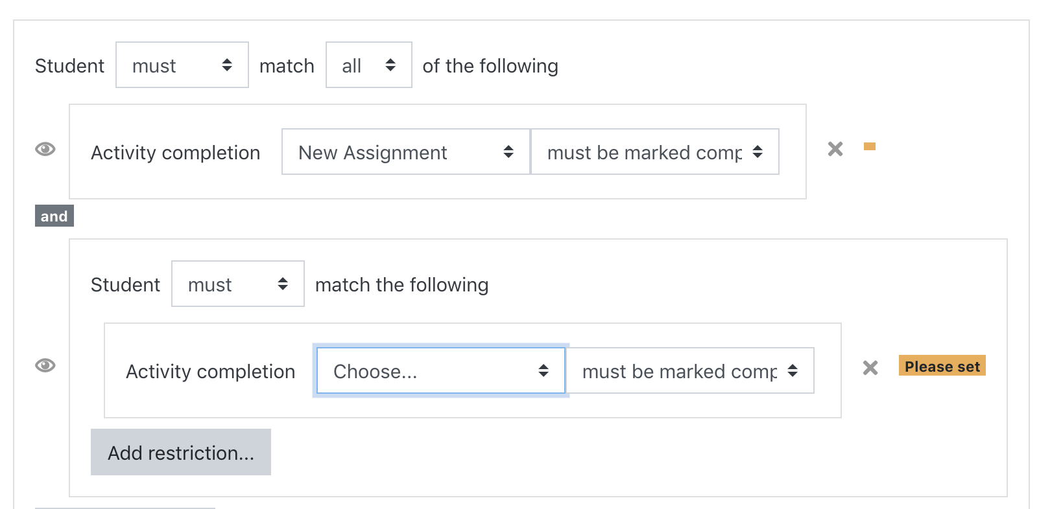1039x509 pixels.
Task: Click the top 'Student' label
Action: coord(69,66)
